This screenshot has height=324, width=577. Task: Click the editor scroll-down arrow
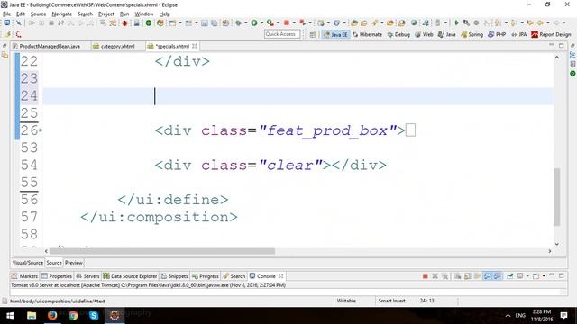point(557,244)
